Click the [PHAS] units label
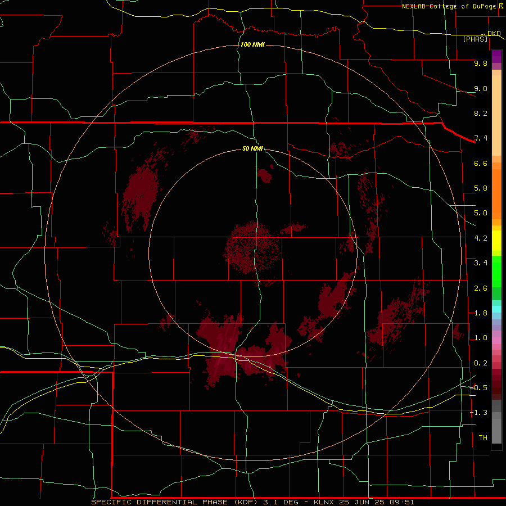The image size is (506, 506). pos(475,39)
